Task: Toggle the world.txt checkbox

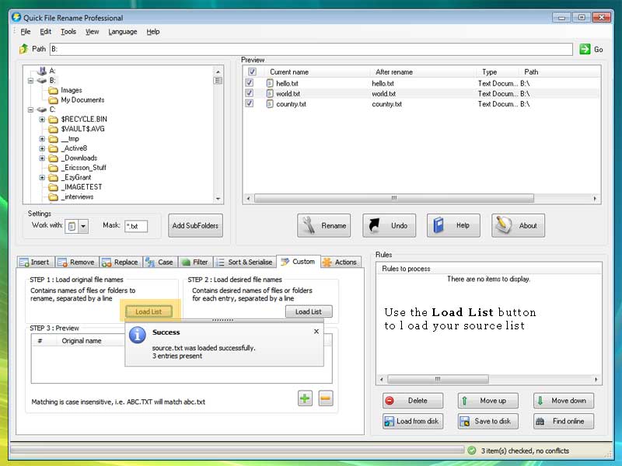Action: point(250,93)
